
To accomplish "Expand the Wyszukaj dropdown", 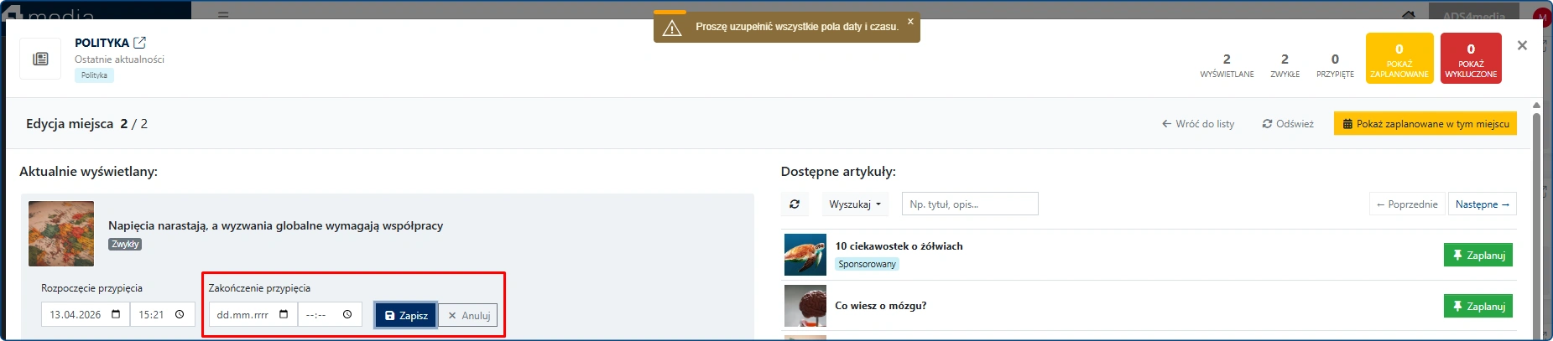I will click(x=855, y=204).
